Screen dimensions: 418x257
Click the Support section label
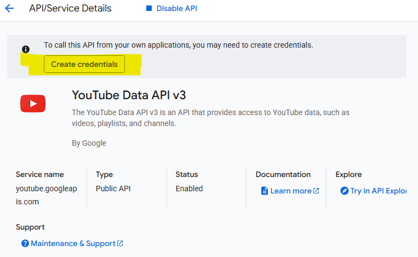point(30,227)
